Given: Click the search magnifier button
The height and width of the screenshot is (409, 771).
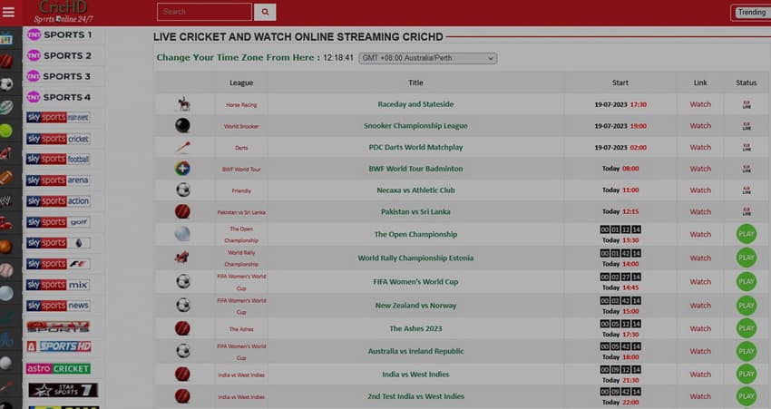Looking at the screenshot, I should (x=265, y=12).
